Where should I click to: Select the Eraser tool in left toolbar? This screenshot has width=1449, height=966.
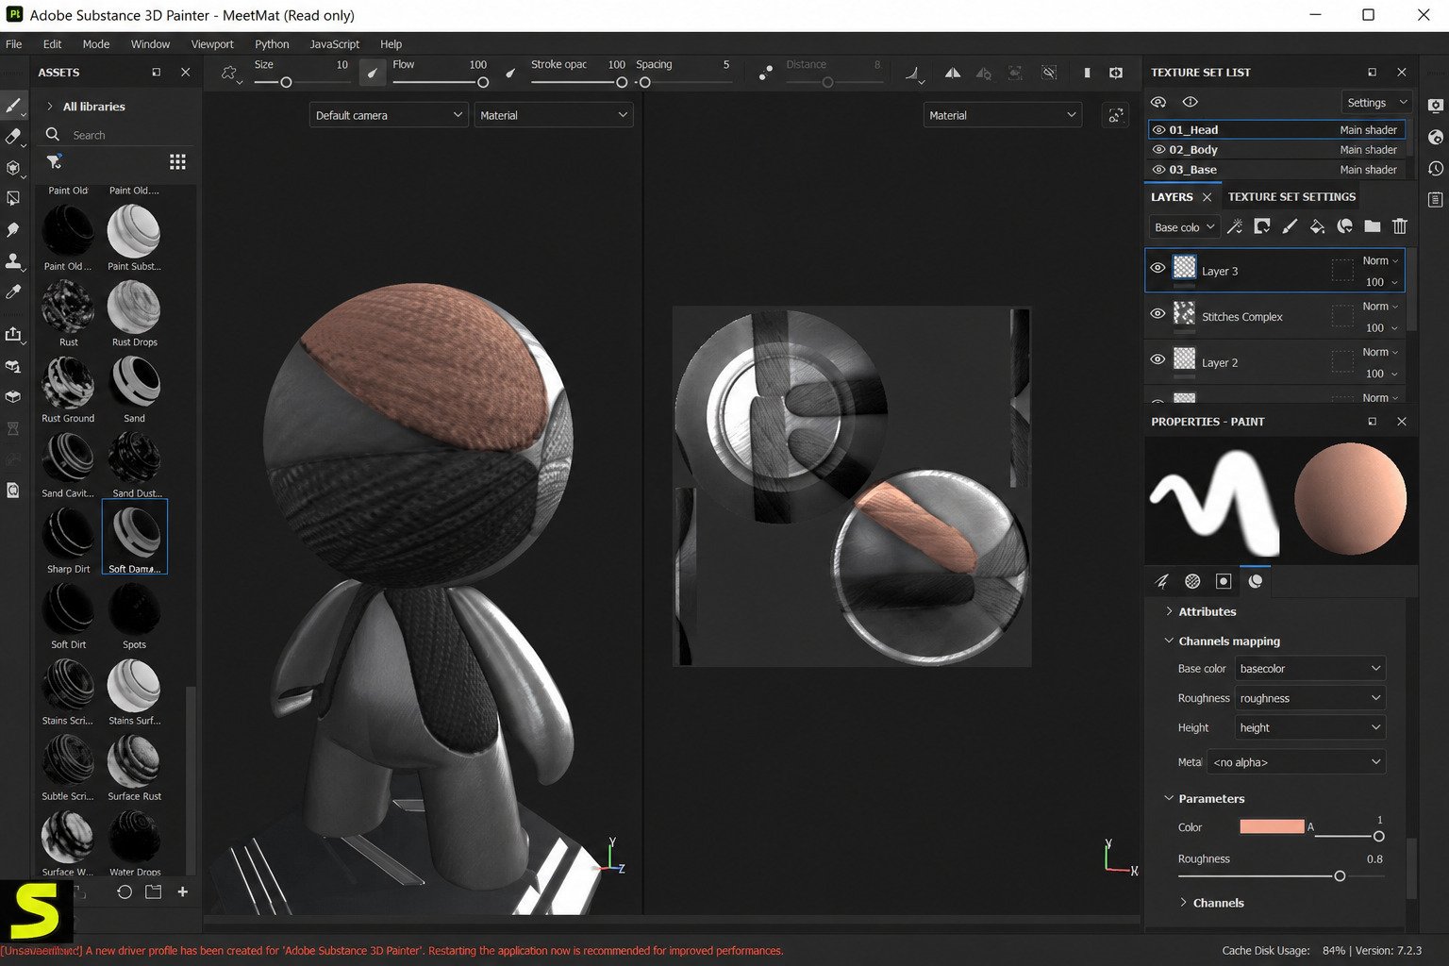coord(13,137)
